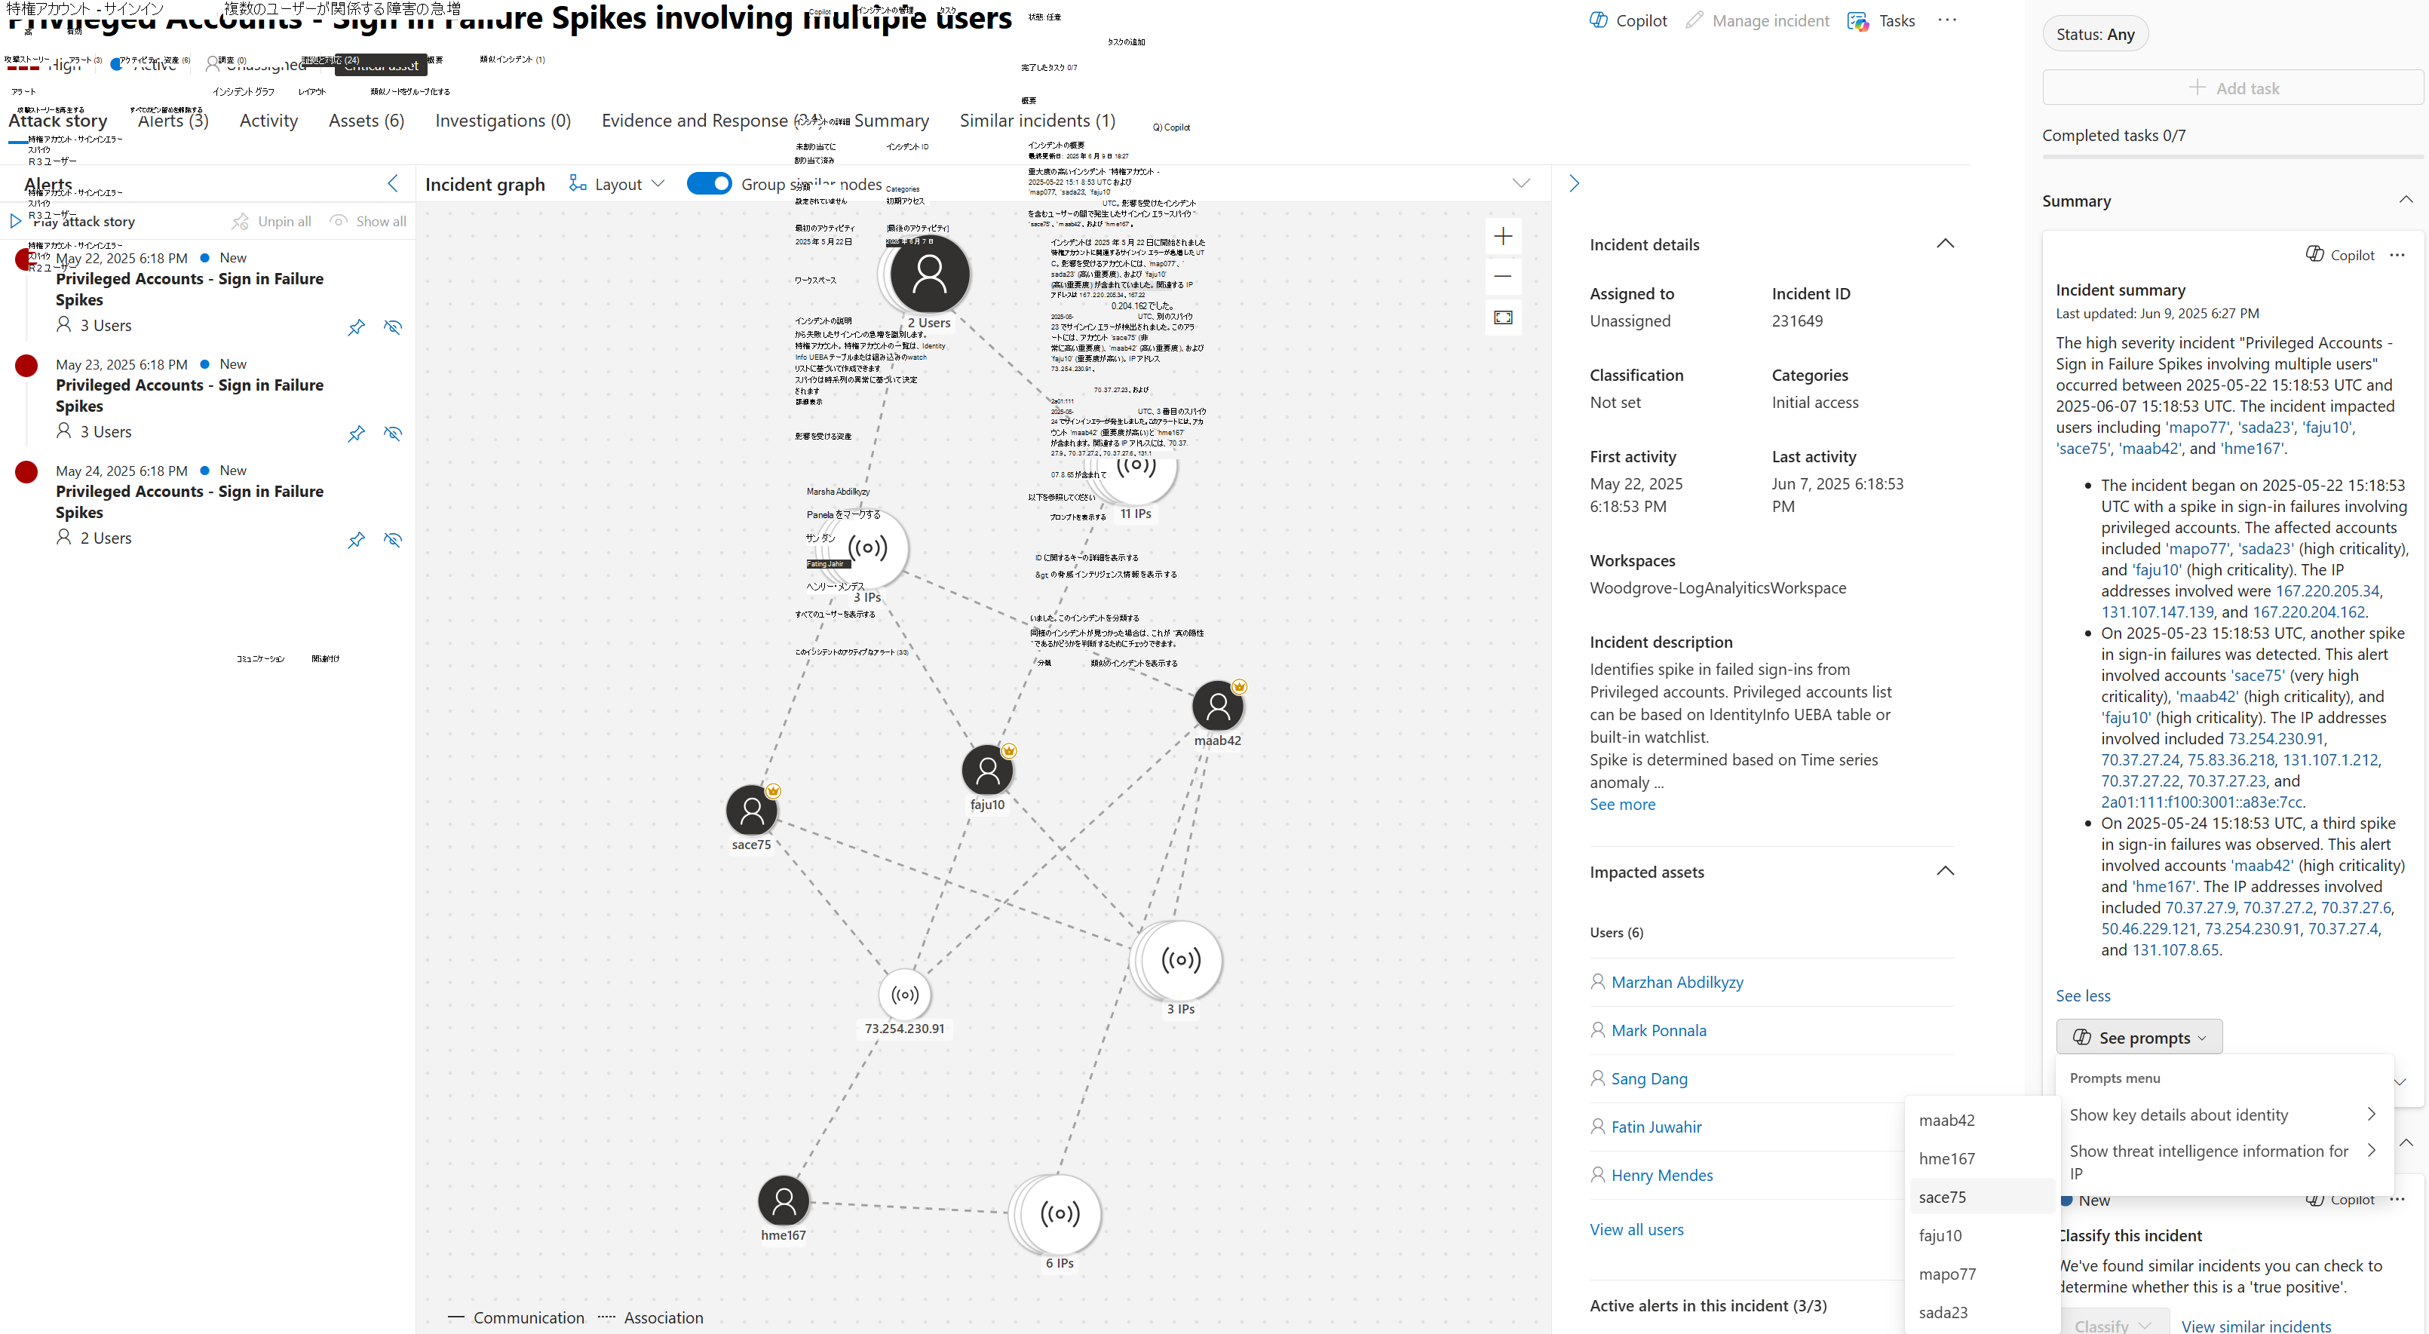Viewport: 2429px width, 1334px height.
Task: Click View similar incidents link
Action: pos(2256,1326)
